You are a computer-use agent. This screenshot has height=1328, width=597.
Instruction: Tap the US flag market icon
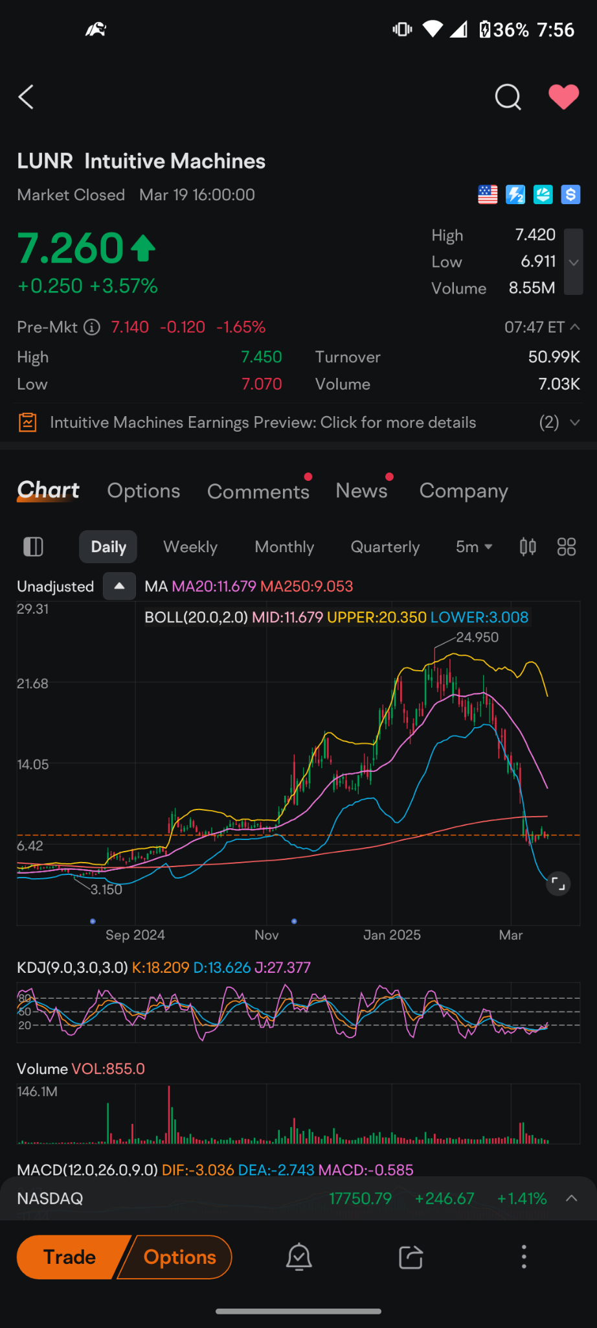[x=488, y=194]
